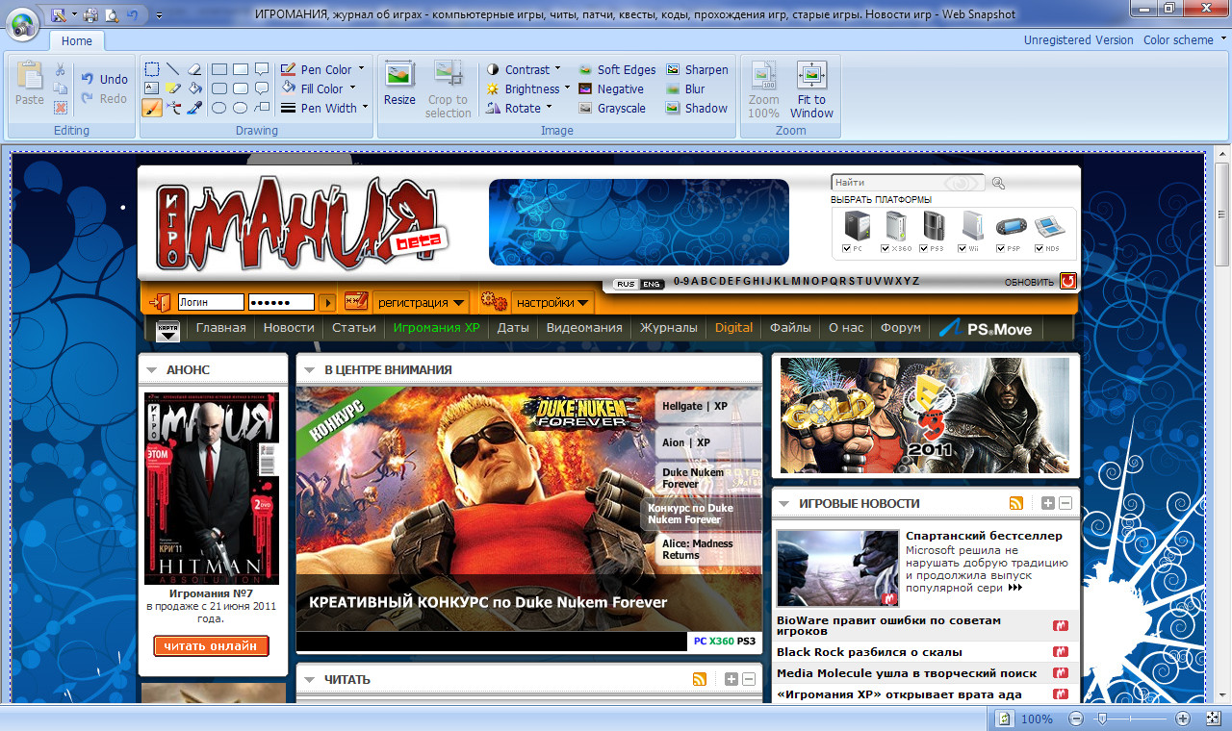1232x731 pixels.
Task: Toggle the NDS platform checkbox
Action: (x=1039, y=248)
